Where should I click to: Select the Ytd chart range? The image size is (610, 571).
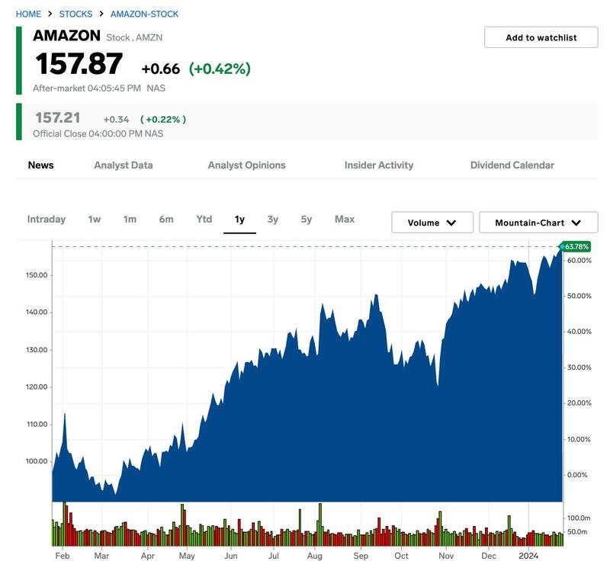tap(204, 220)
